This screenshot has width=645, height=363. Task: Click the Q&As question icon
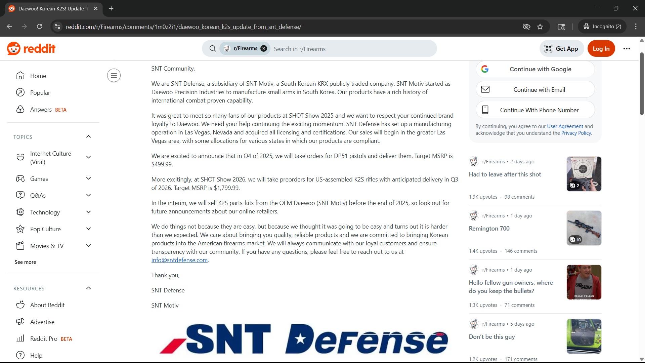[20, 195]
